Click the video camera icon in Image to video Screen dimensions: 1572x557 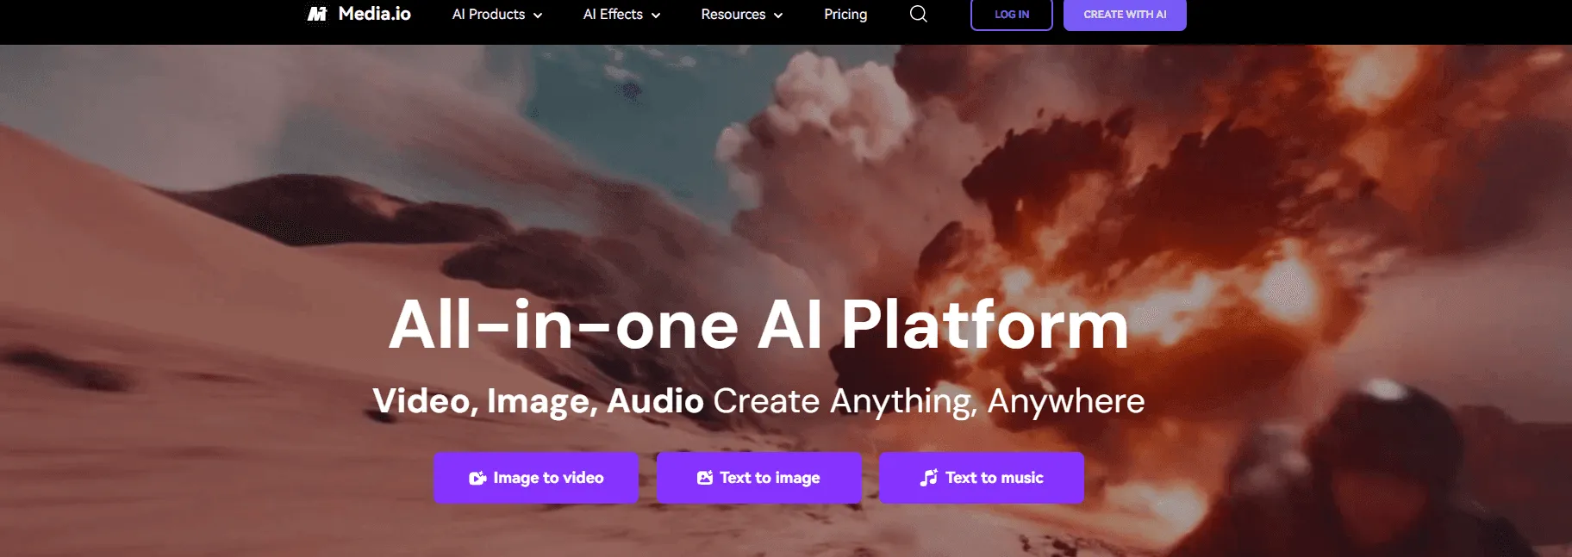pyautogui.click(x=477, y=478)
